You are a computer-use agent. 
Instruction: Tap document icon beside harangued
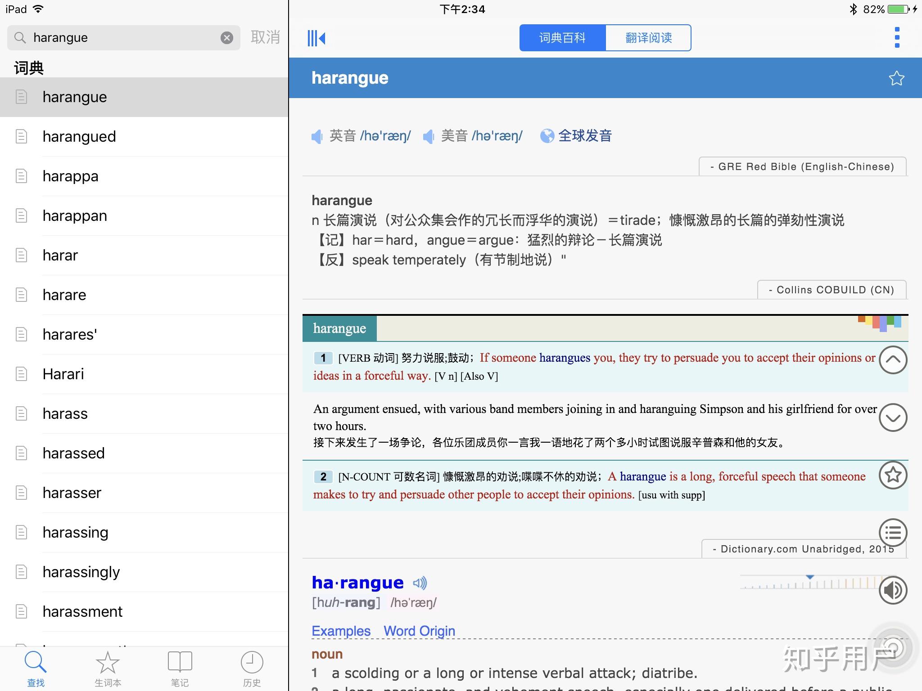21,136
